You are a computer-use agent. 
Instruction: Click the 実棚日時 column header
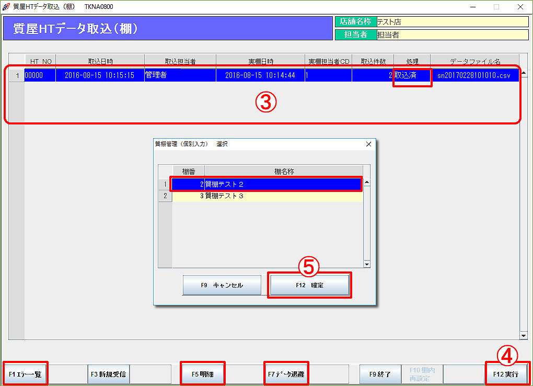coord(261,61)
